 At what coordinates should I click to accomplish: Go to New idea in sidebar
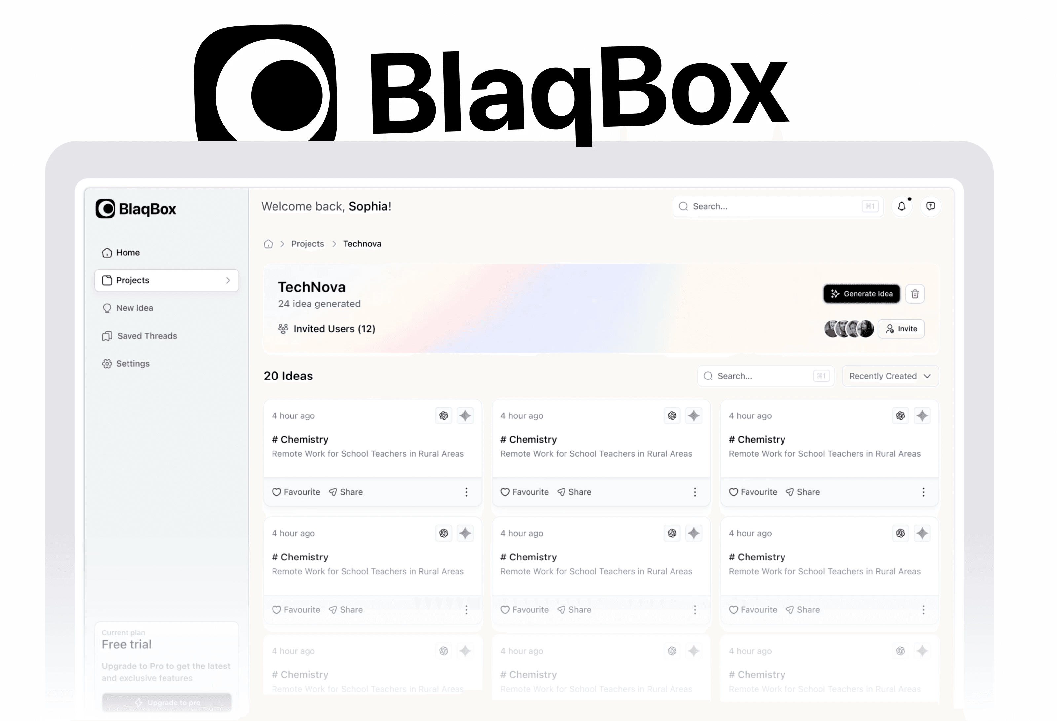(134, 308)
